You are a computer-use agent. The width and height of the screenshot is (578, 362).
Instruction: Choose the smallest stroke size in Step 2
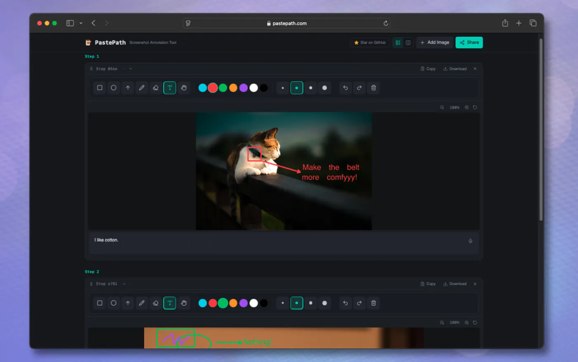[283, 303]
